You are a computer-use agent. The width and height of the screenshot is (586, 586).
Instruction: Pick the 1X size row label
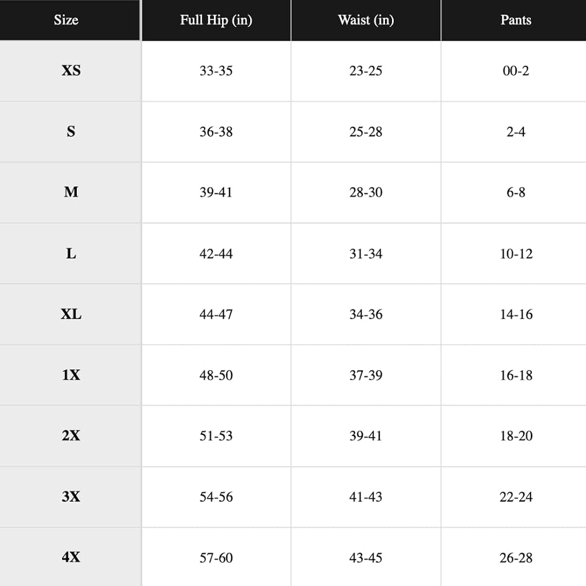pos(71,375)
